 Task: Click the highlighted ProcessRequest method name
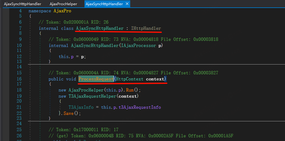(x=96, y=79)
